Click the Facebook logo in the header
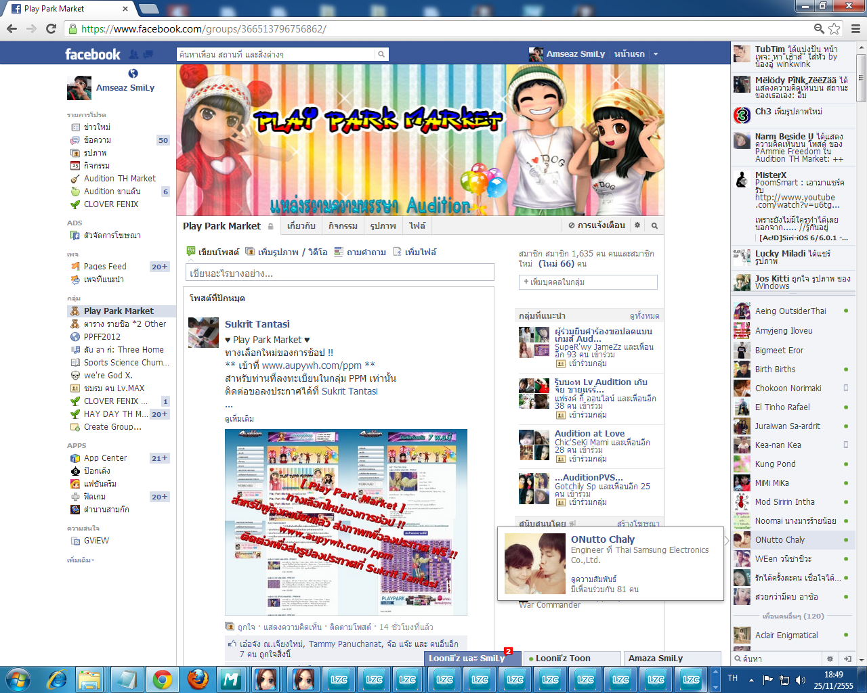Viewport: 867px width, 693px height. click(x=92, y=54)
